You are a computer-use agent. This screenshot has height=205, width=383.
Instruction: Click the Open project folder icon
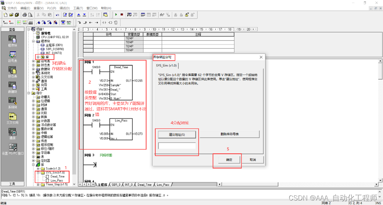(11, 15)
